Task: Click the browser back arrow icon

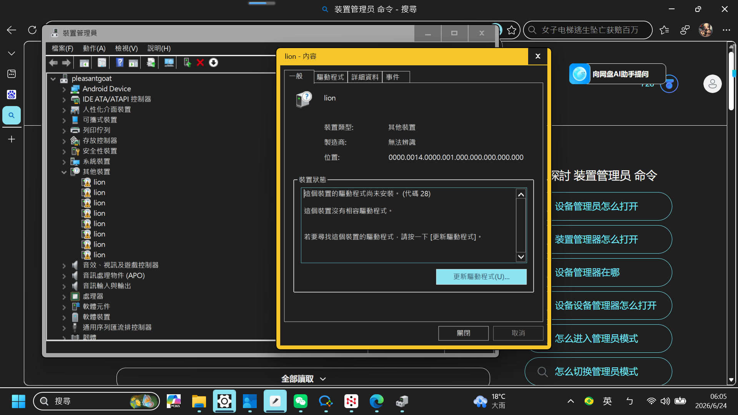Action: point(12,30)
